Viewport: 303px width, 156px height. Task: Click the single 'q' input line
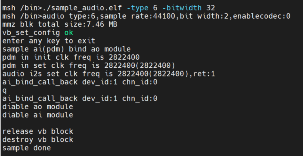point(4,91)
